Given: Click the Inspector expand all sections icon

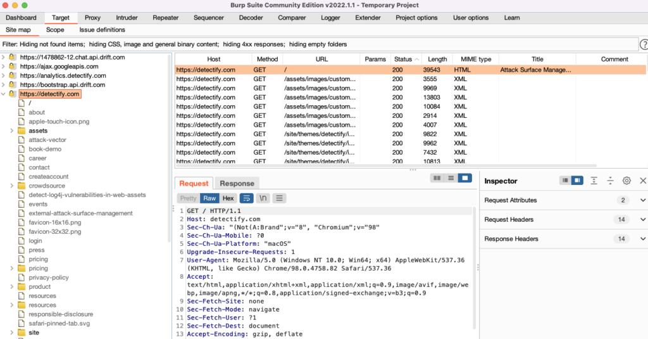Looking at the screenshot, I should pyautogui.click(x=594, y=181).
